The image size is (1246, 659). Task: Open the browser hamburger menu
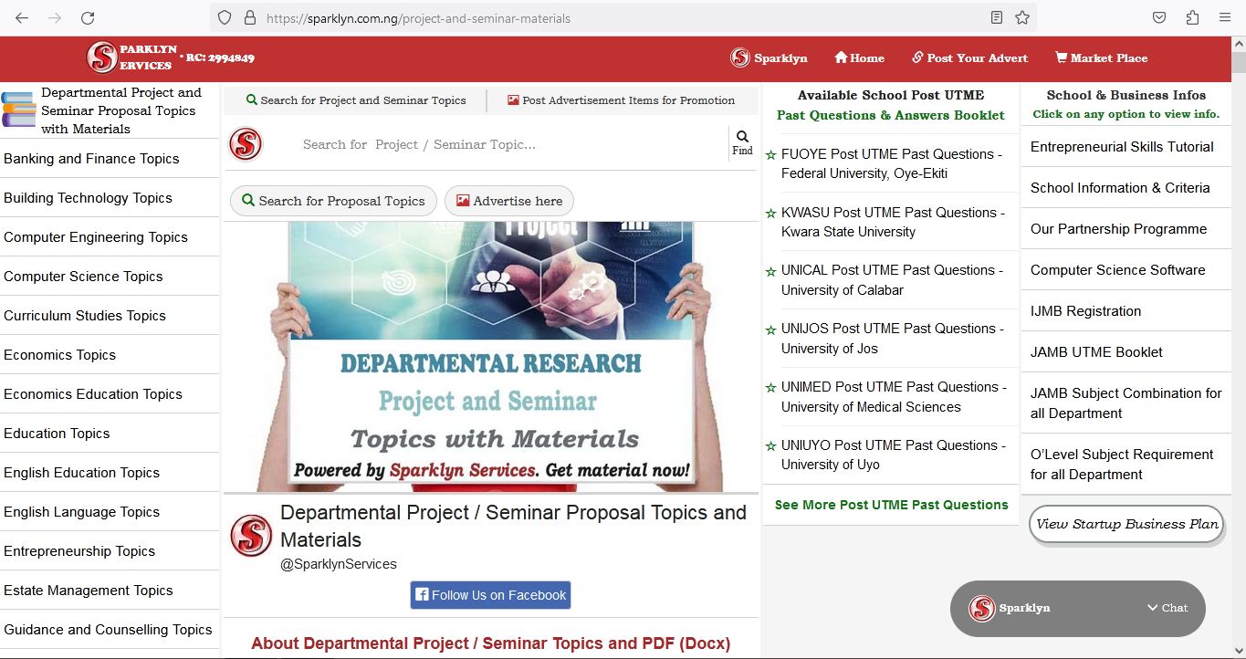click(x=1225, y=18)
